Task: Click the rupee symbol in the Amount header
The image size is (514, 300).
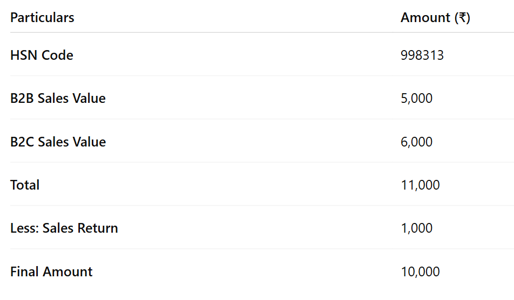Action: click(x=462, y=18)
